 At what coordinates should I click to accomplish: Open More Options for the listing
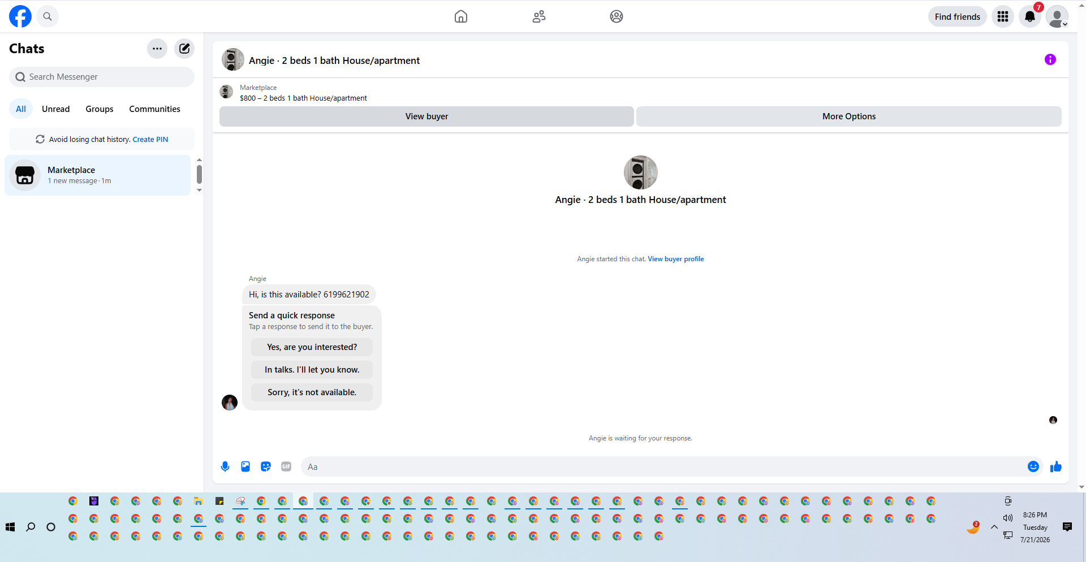849,116
